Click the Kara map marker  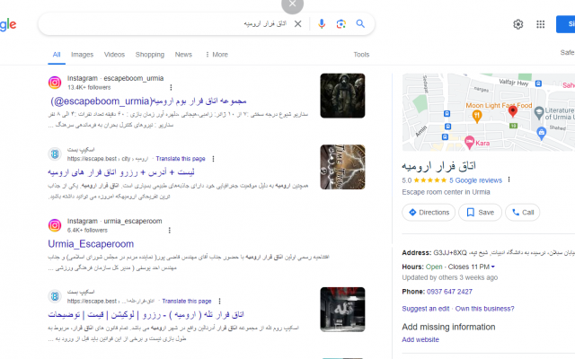point(469,142)
